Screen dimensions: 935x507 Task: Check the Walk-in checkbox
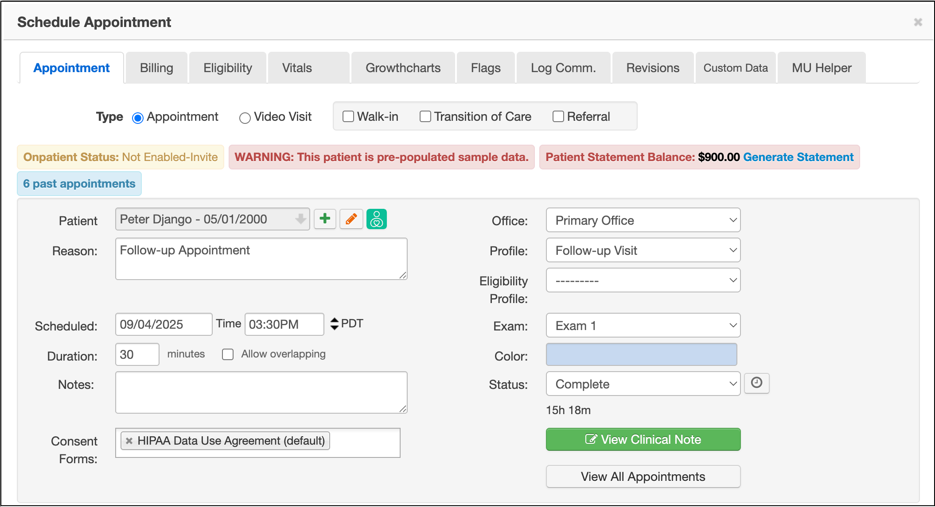click(x=348, y=116)
